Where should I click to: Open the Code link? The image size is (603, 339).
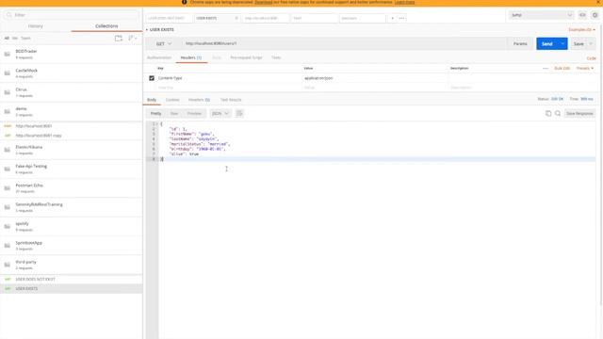pyautogui.click(x=591, y=58)
